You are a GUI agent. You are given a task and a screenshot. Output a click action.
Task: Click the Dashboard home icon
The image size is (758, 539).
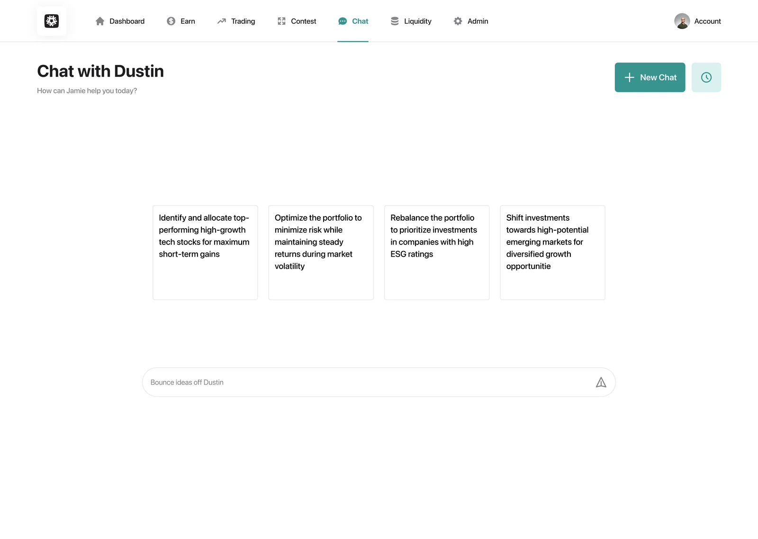100,21
